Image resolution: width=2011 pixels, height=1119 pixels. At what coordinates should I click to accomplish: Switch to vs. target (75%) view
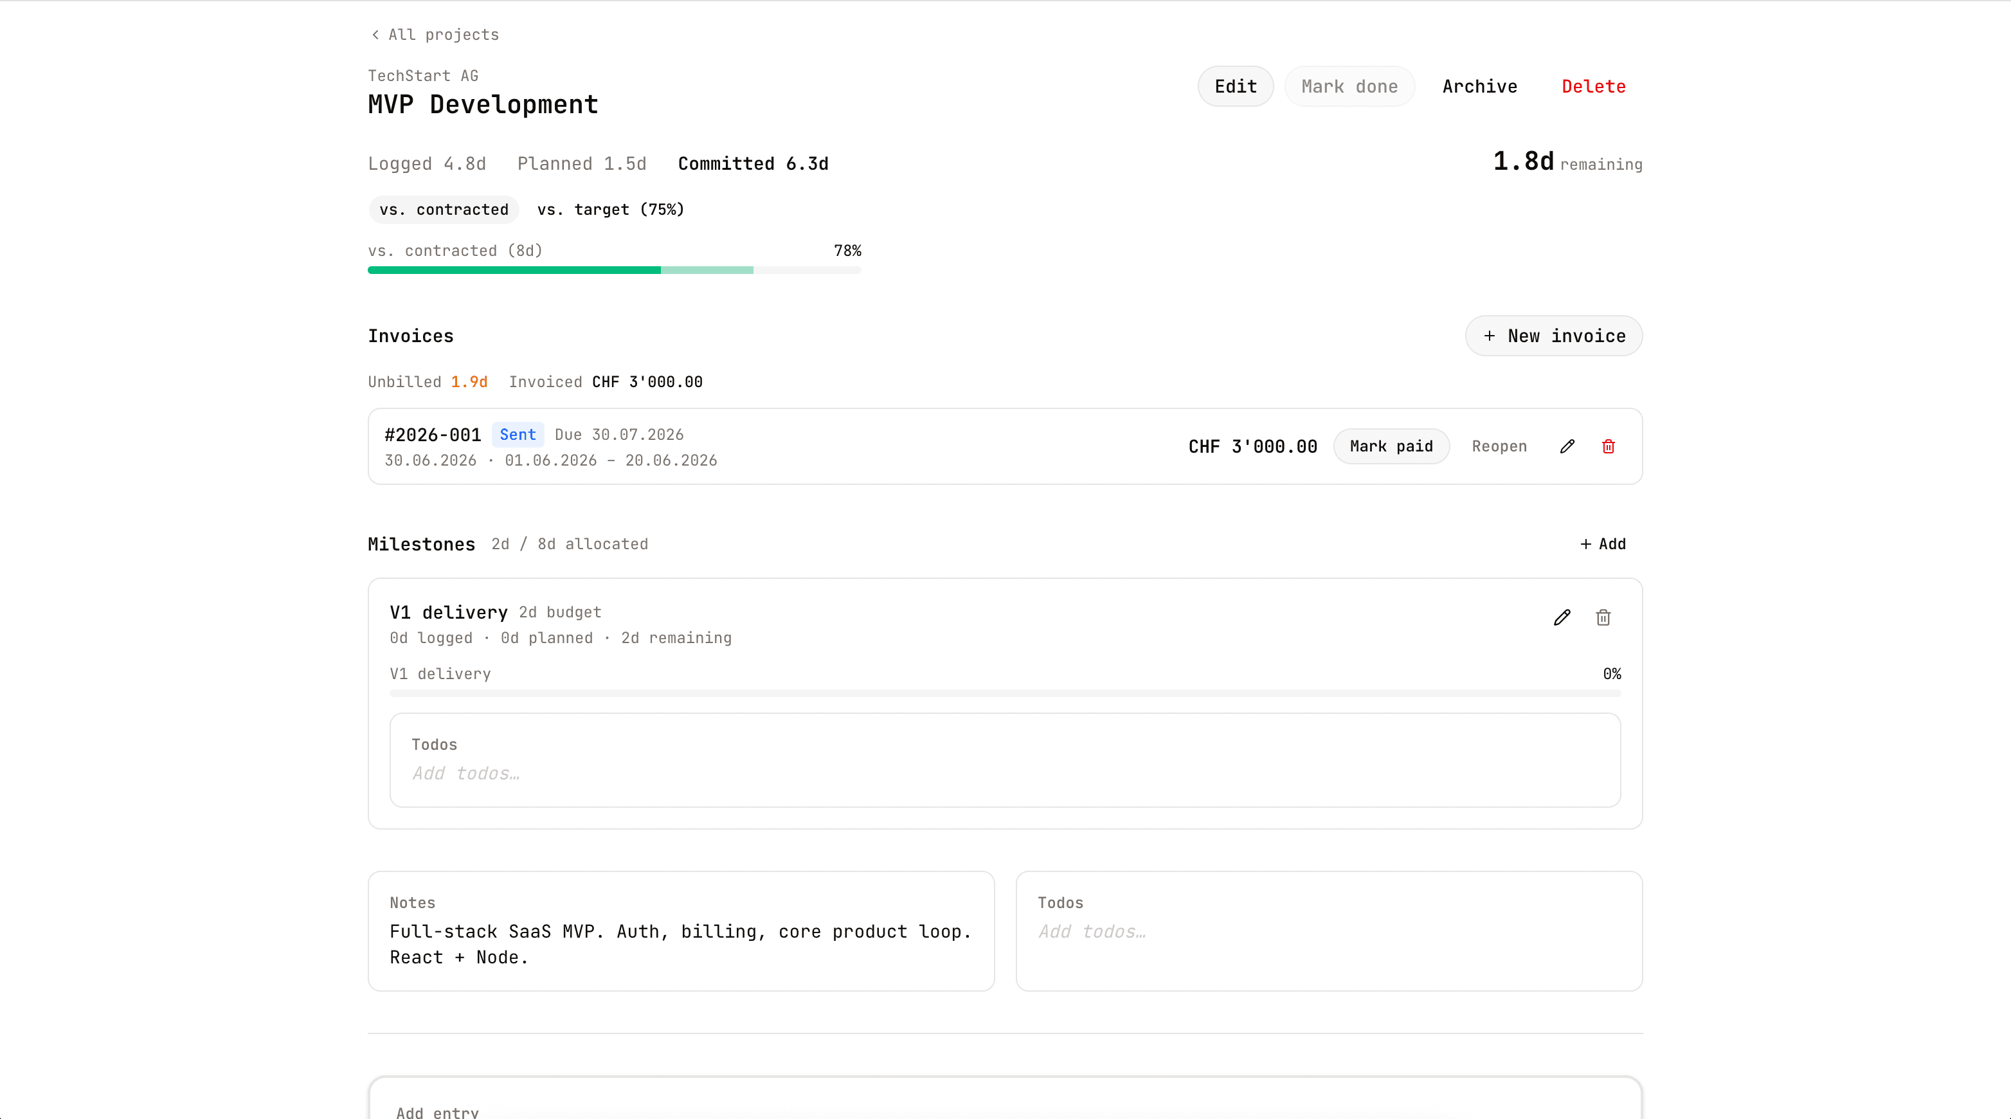coord(611,209)
